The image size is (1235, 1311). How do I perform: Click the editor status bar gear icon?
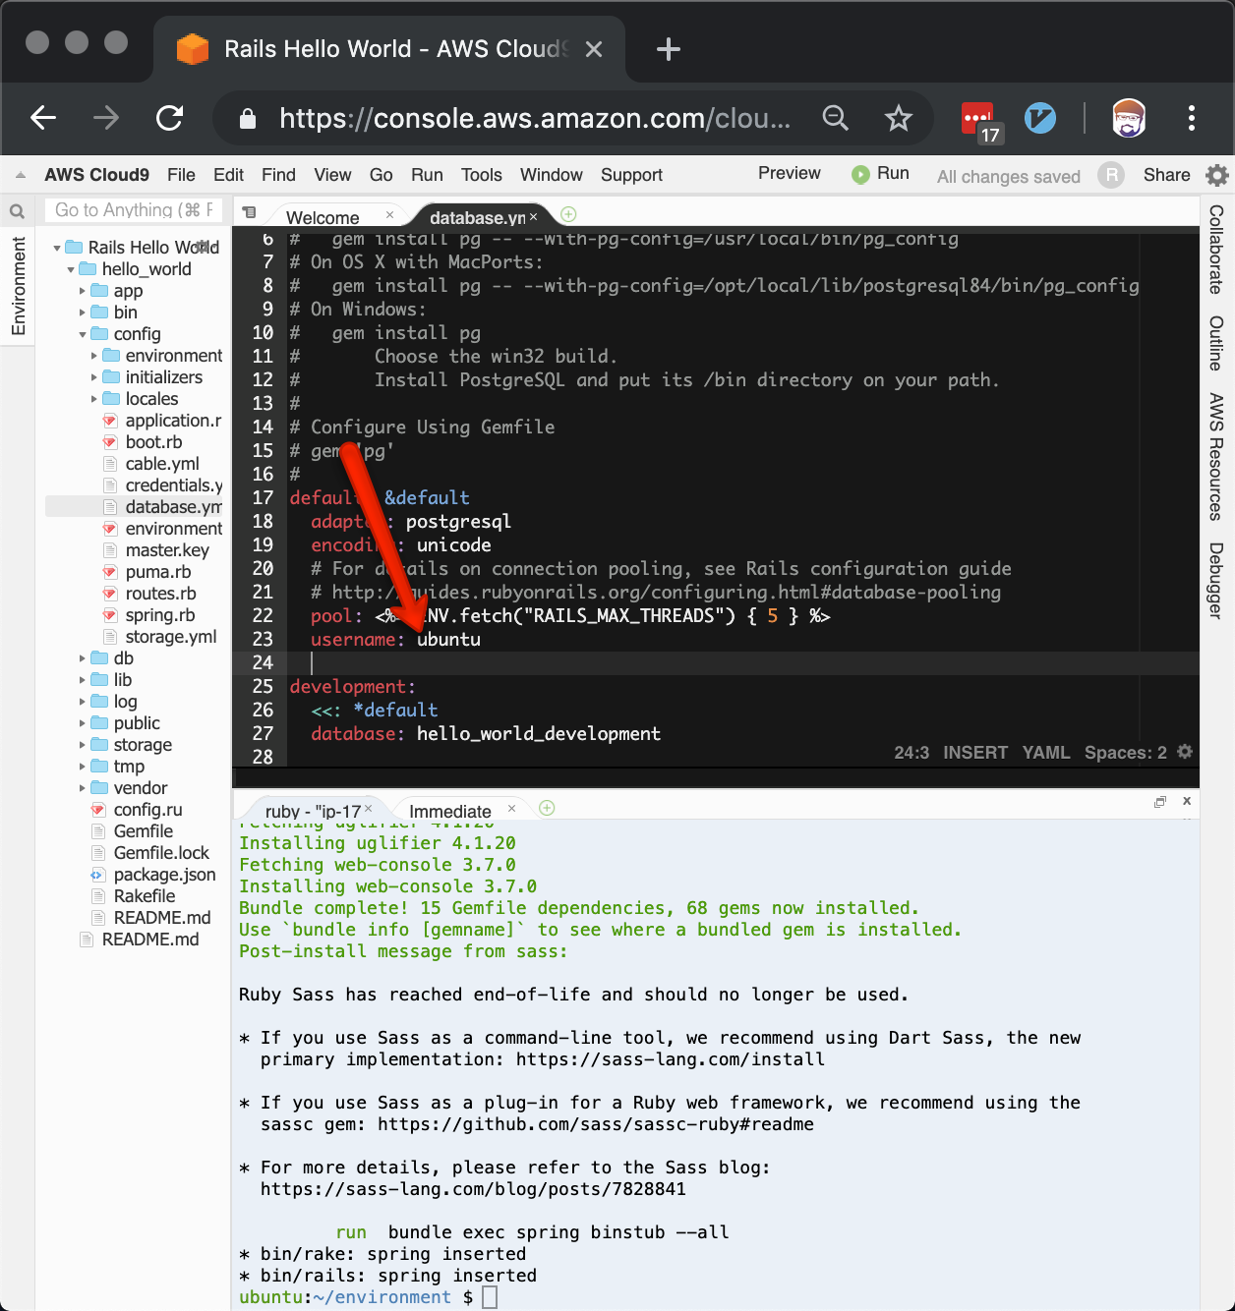click(x=1185, y=752)
